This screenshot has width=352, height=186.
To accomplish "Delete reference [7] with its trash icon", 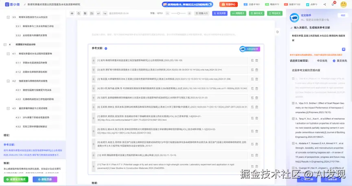I will 257,118.
